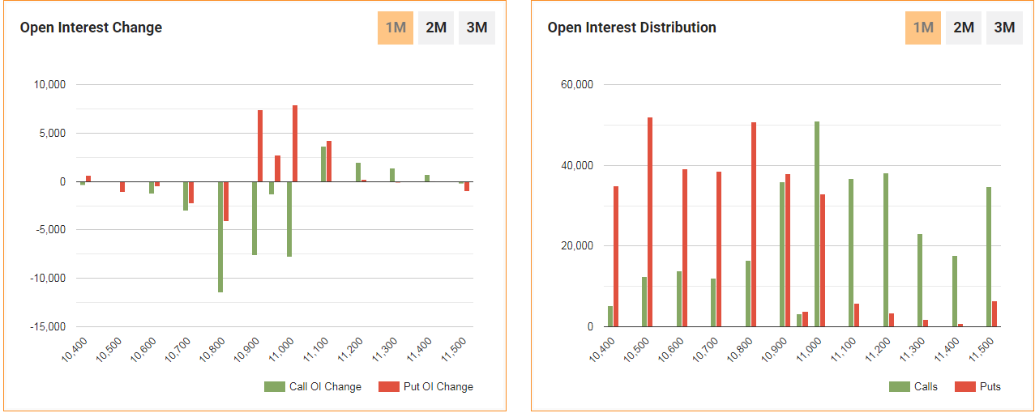This screenshot has height=413, width=1035.
Task: Click green Call OI Change legend swatch
Action: pyautogui.click(x=275, y=386)
